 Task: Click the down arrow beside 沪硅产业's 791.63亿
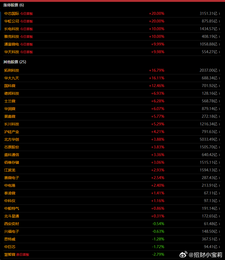click(219, 132)
